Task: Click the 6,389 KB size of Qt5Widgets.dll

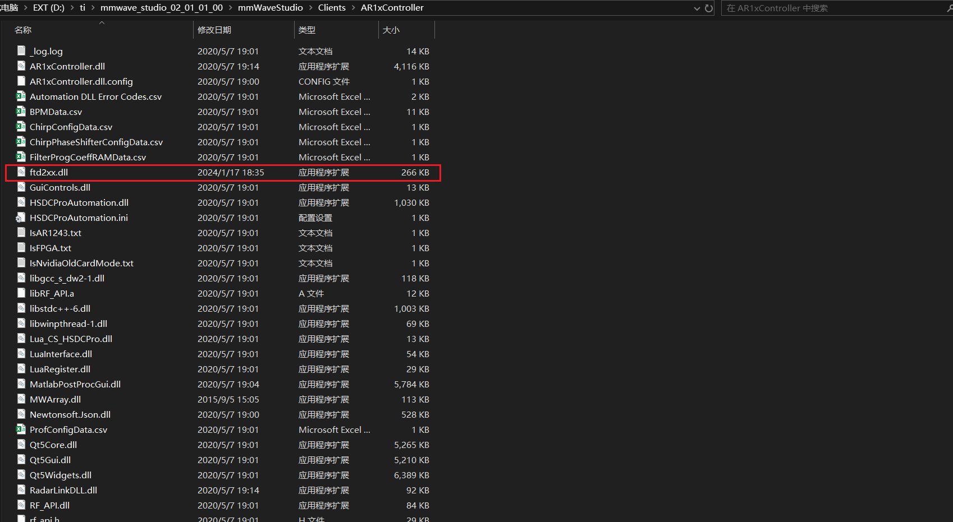Action: tap(411, 475)
